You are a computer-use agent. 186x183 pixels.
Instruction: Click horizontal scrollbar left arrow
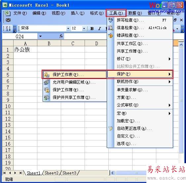point(112,173)
